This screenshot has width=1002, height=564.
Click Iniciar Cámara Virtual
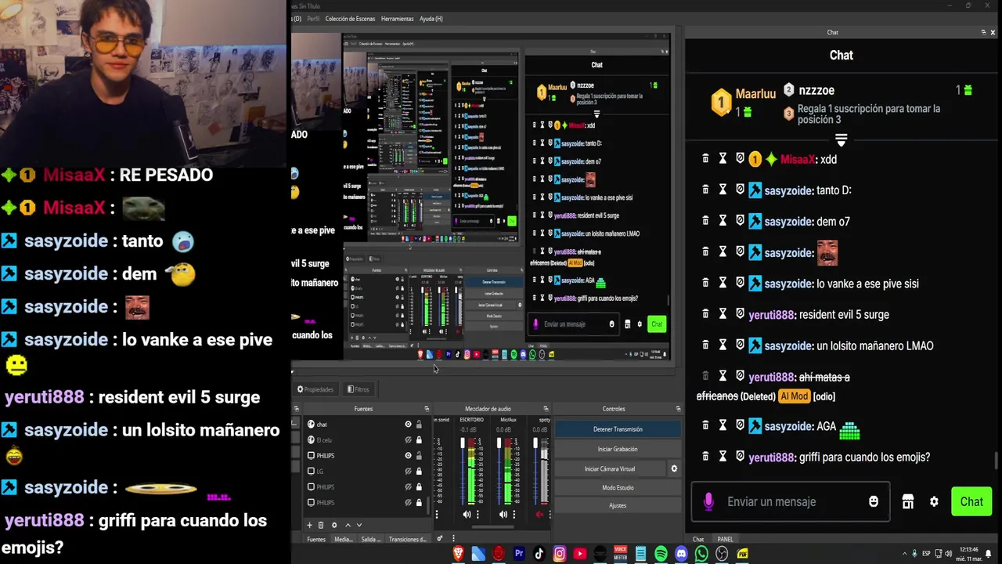point(610,468)
